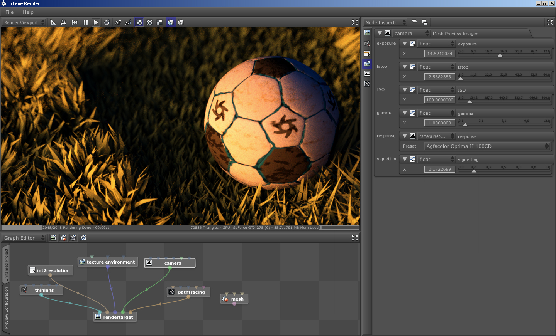Open the camera node type dropdown
Viewport: 556px width, 336px height.
pyautogui.click(x=411, y=33)
